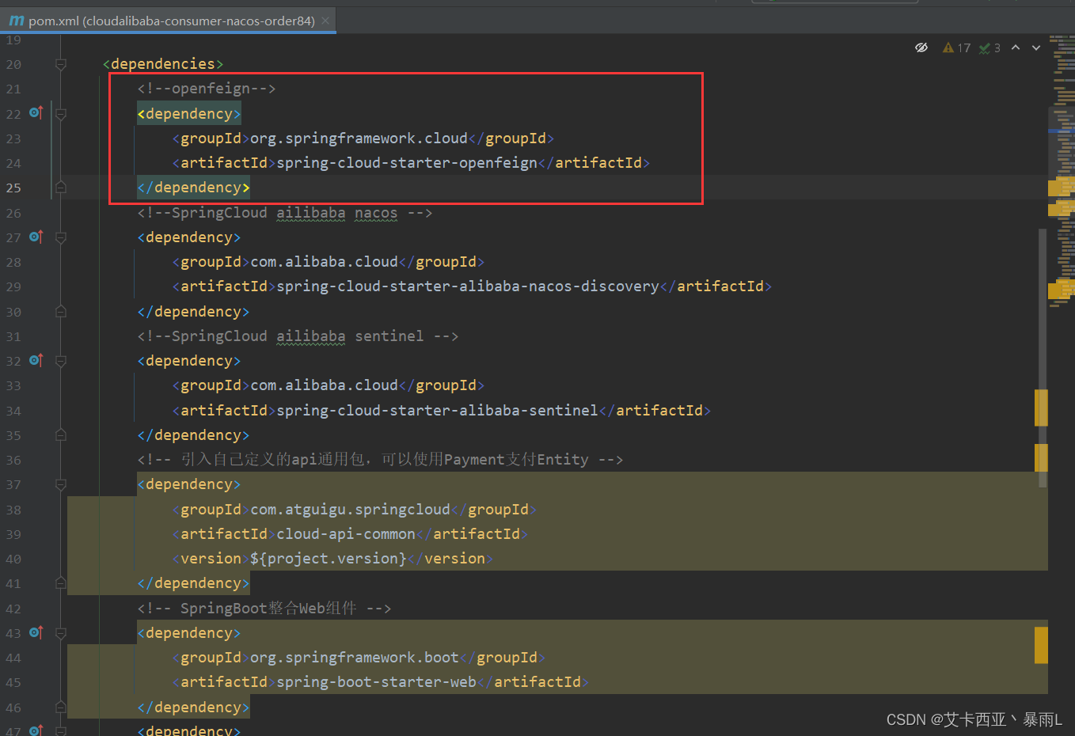Click the opening <dependencies> tag
This screenshot has height=736, width=1075.
[163, 64]
